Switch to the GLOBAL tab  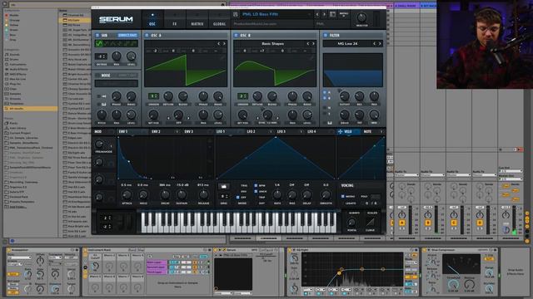coord(219,19)
